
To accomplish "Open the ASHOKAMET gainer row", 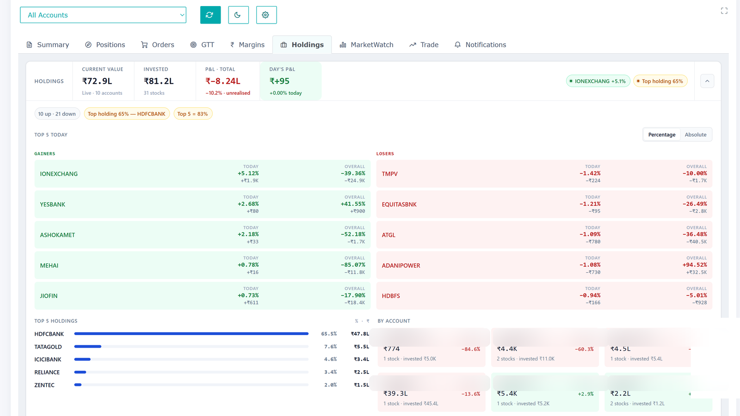I will pos(203,235).
